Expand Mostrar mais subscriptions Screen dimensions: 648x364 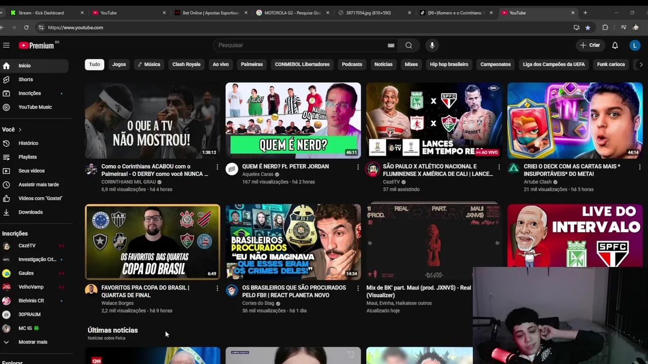[34, 342]
